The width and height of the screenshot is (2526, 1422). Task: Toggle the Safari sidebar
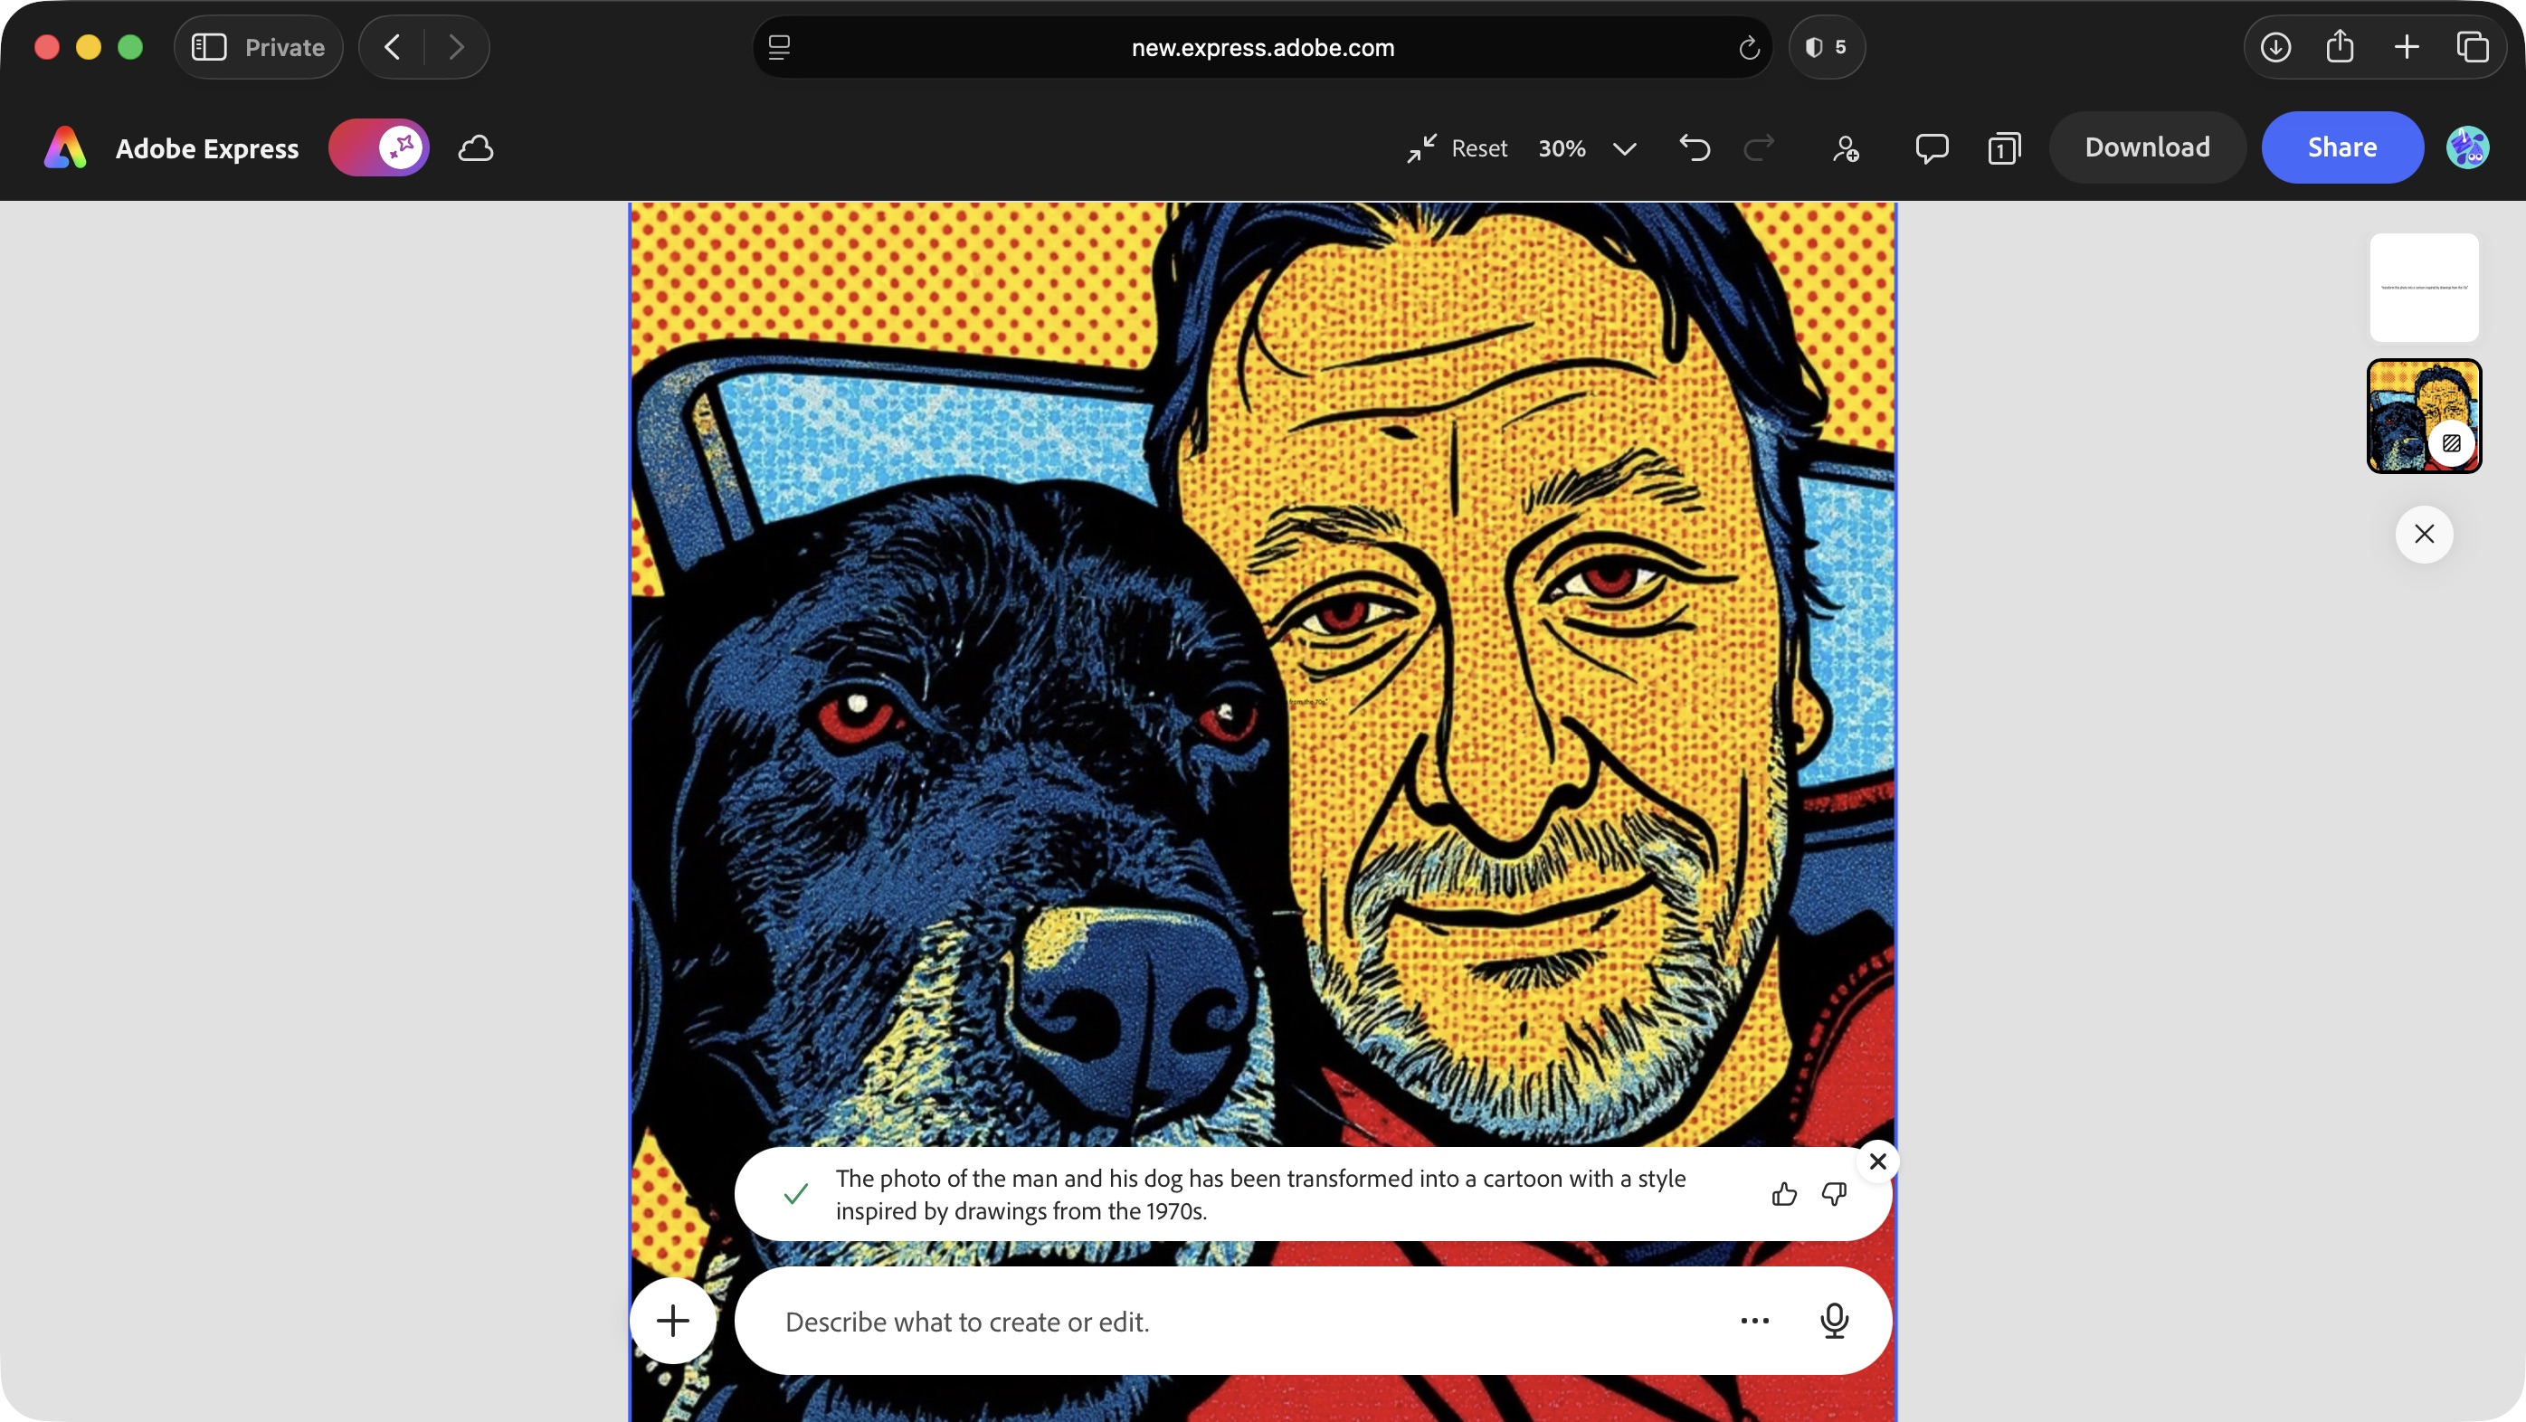point(209,47)
